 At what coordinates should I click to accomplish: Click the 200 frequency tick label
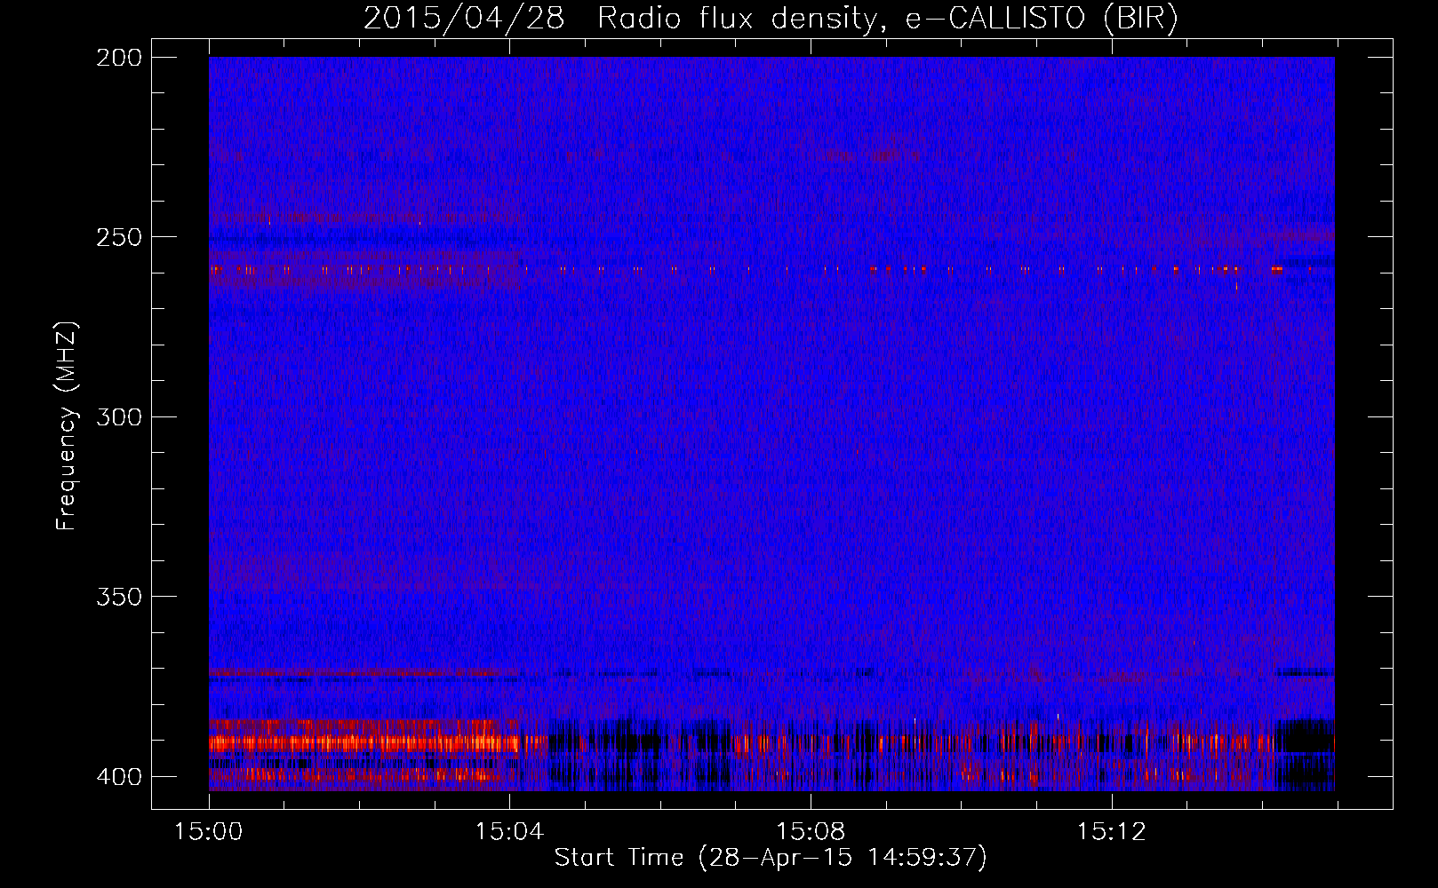click(x=119, y=57)
